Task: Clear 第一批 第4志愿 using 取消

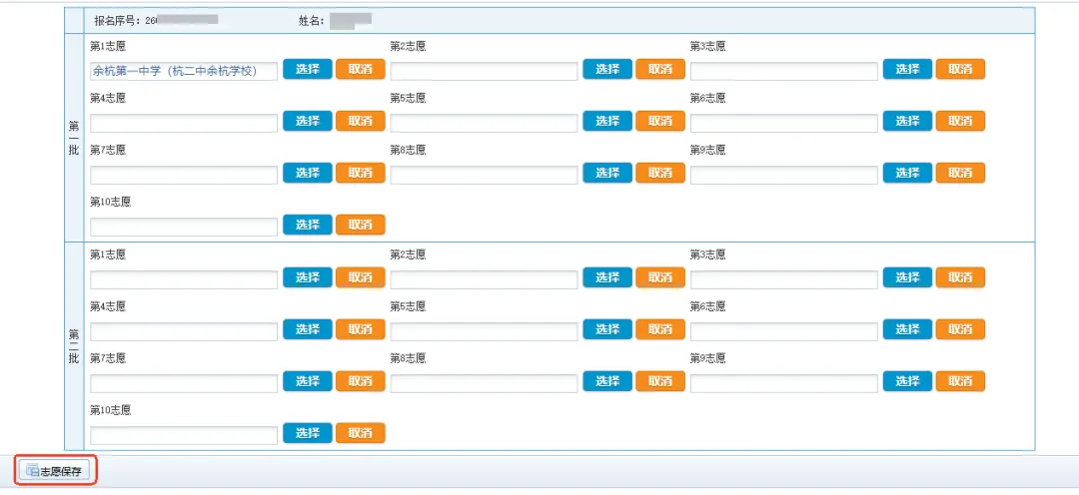Action: tap(360, 121)
